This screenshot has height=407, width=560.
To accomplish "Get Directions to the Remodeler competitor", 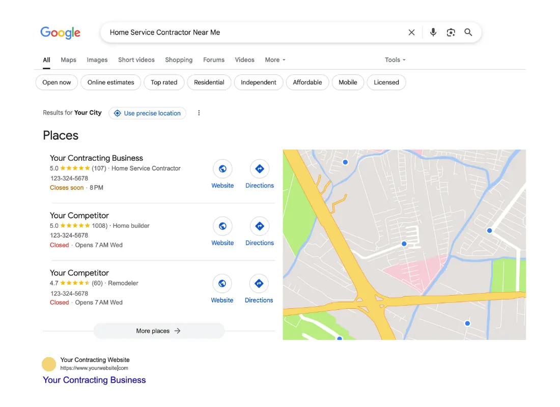I will tap(259, 283).
